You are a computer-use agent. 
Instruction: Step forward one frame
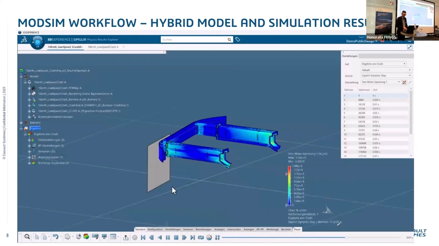[184, 237]
